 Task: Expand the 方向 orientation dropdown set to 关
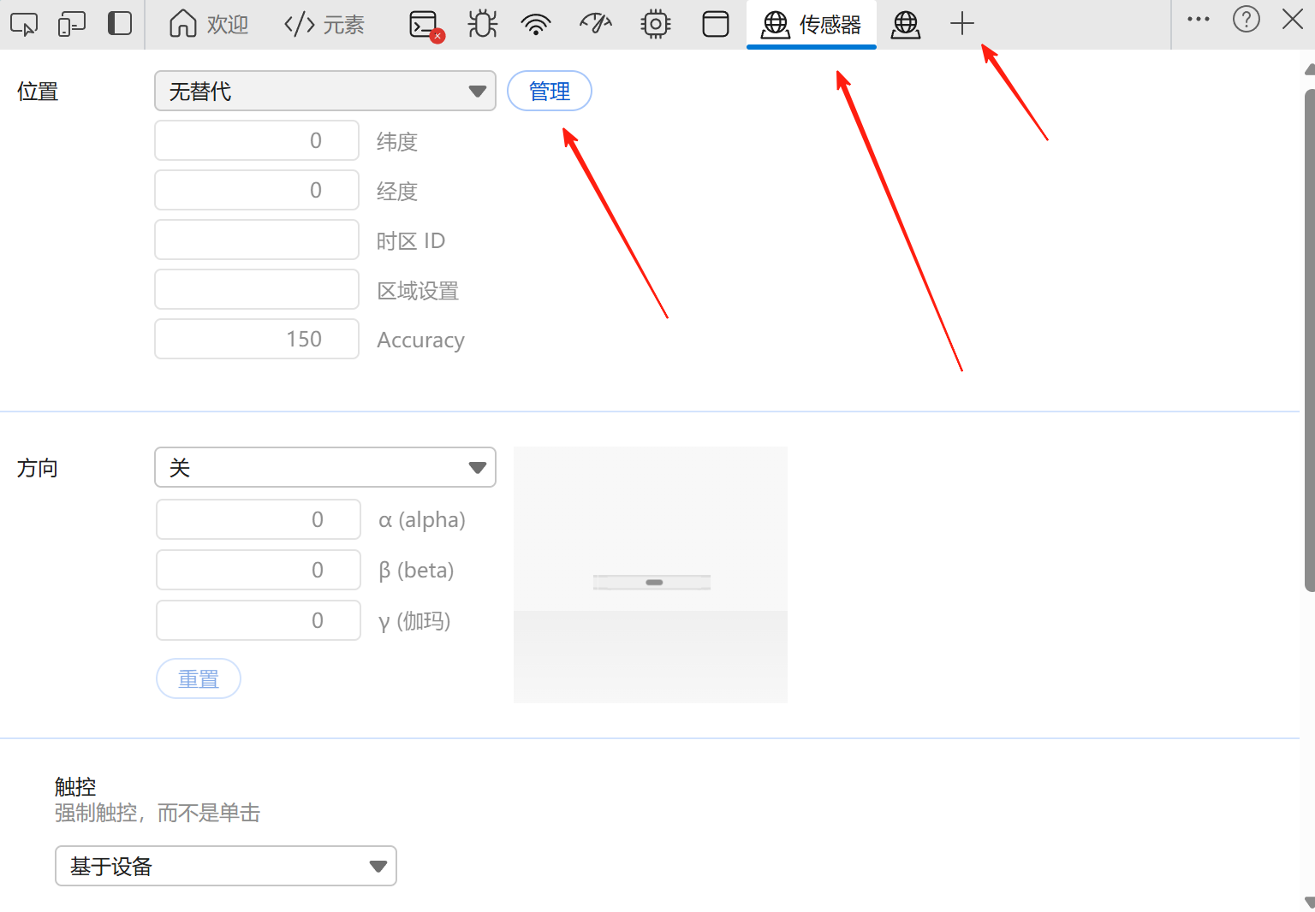click(x=325, y=467)
